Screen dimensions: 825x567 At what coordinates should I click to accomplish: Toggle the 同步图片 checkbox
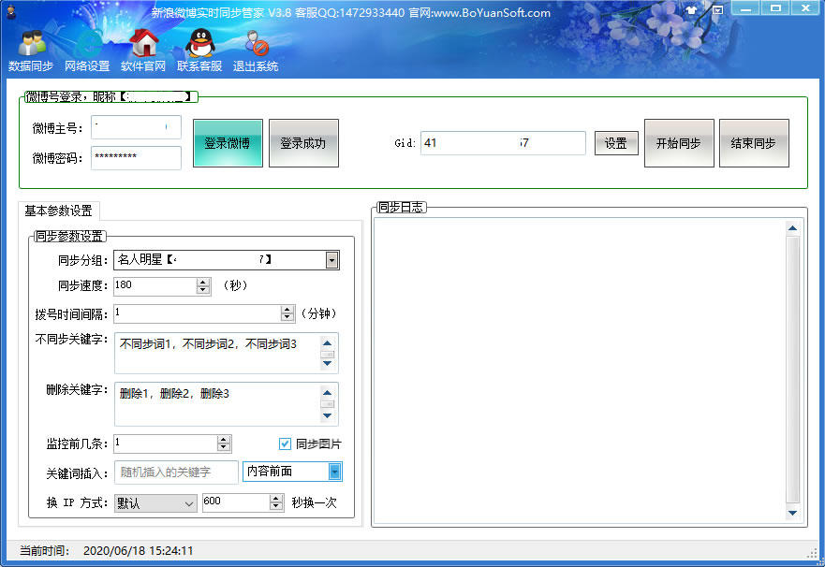[285, 444]
